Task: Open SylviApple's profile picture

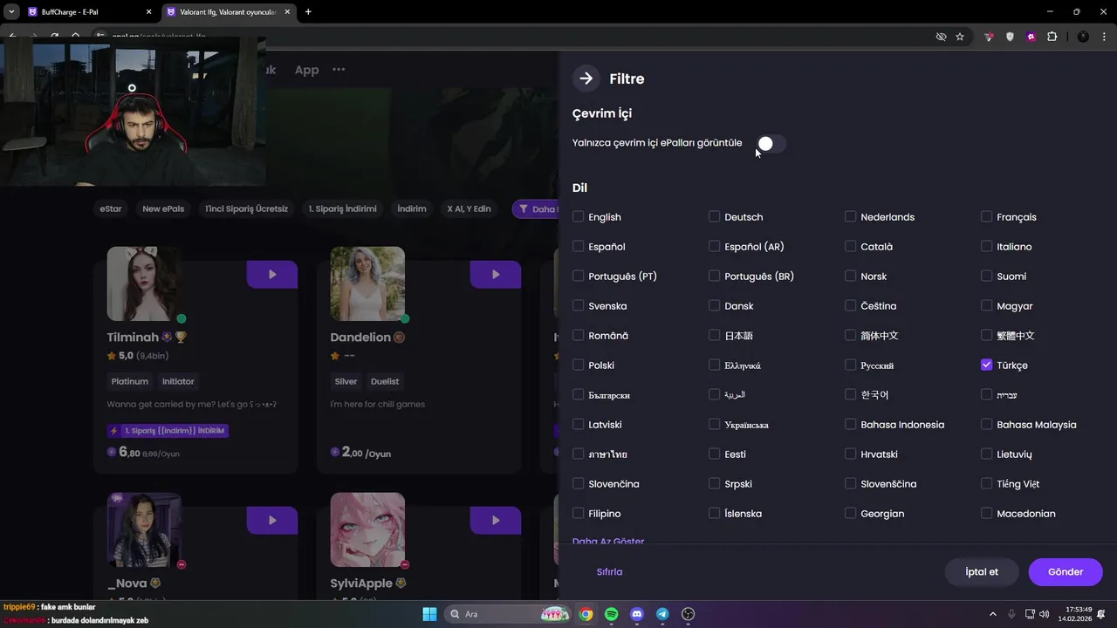Action: [367, 529]
